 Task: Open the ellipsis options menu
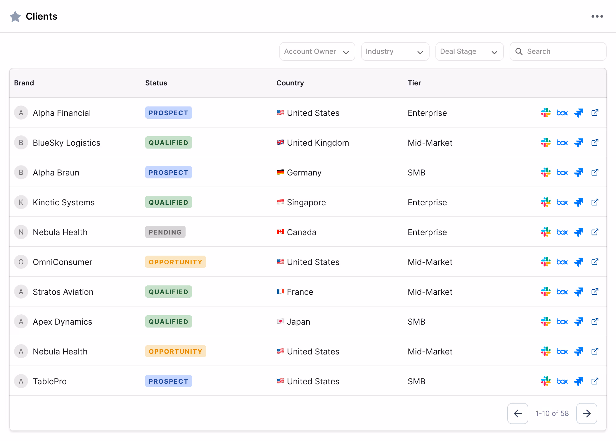pos(597,16)
